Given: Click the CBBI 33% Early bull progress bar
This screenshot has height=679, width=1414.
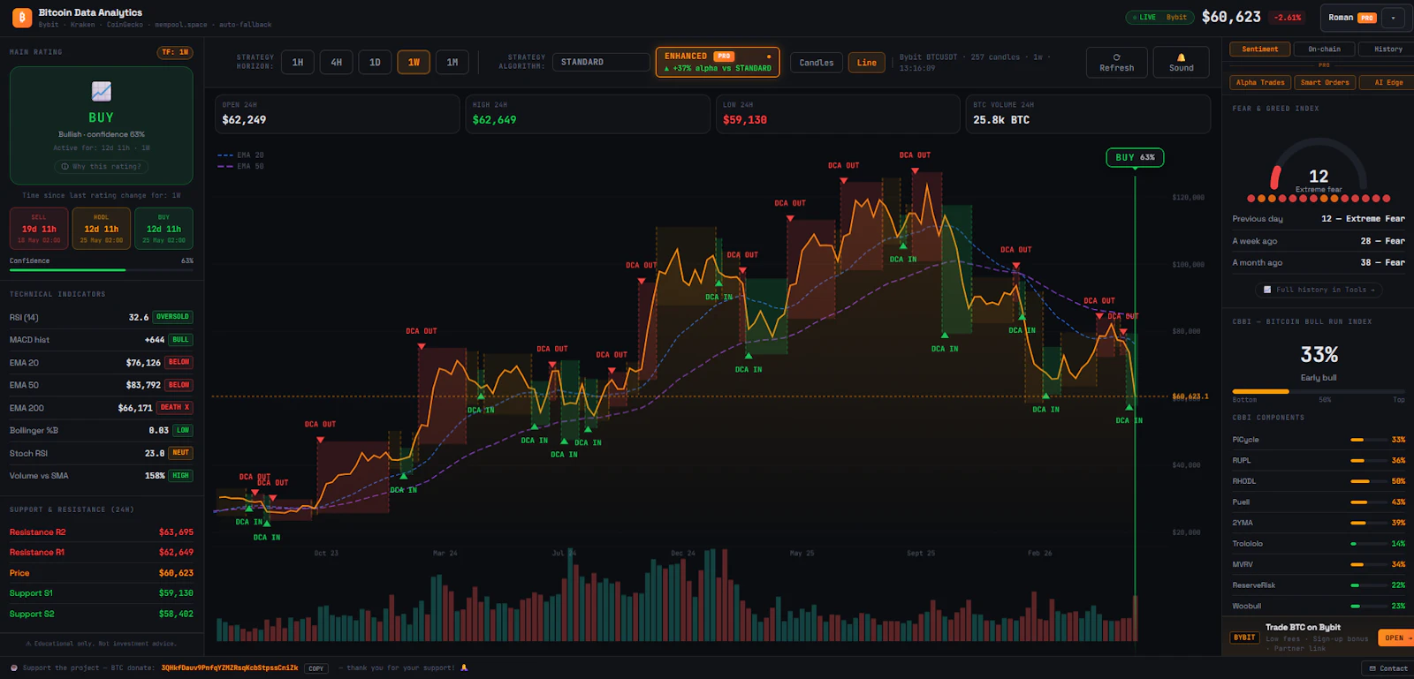Looking at the screenshot, I should 1319,391.
